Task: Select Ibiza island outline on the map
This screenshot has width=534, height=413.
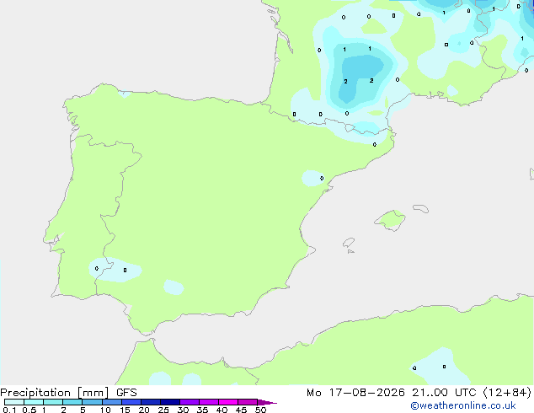Action: [x=349, y=243]
